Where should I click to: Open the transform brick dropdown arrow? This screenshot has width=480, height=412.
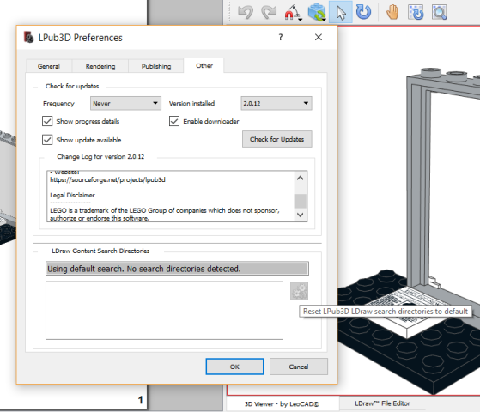coord(324,20)
